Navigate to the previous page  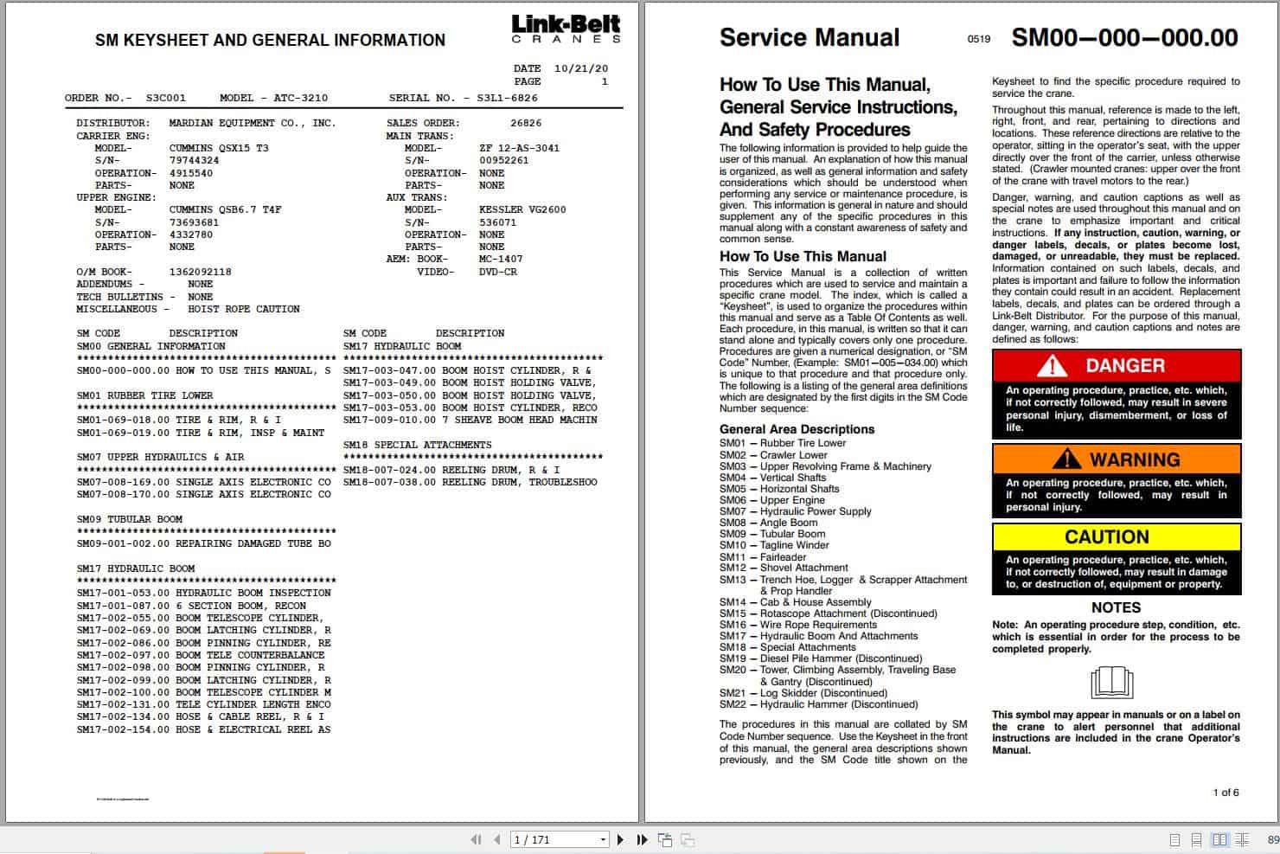[496, 839]
